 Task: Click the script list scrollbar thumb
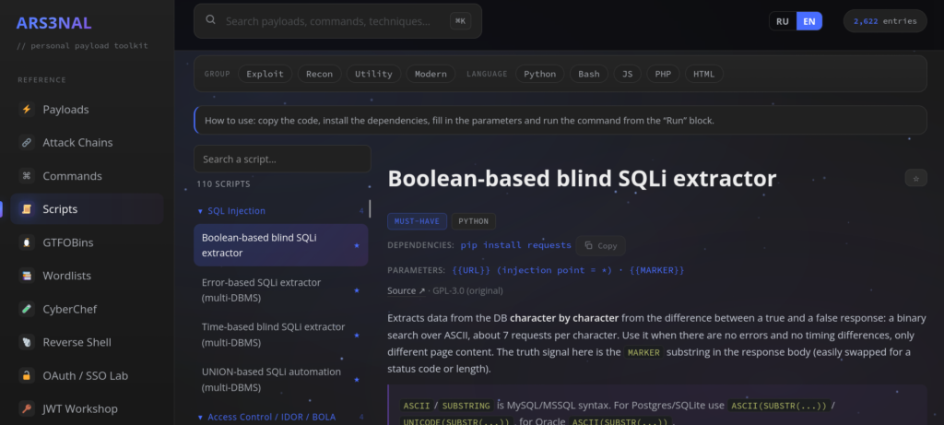tap(370, 208)
